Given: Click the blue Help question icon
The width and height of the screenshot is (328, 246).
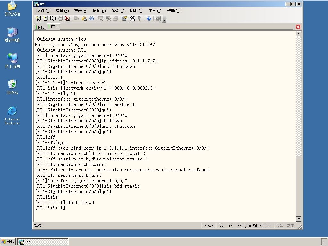Looking at the screenshot, I should pyautogui.click(x=149, y=19).
